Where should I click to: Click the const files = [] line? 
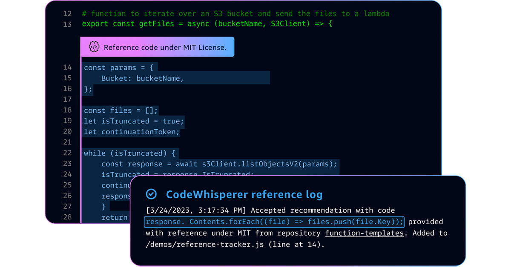pyautogui.click(x=121, y=111)
